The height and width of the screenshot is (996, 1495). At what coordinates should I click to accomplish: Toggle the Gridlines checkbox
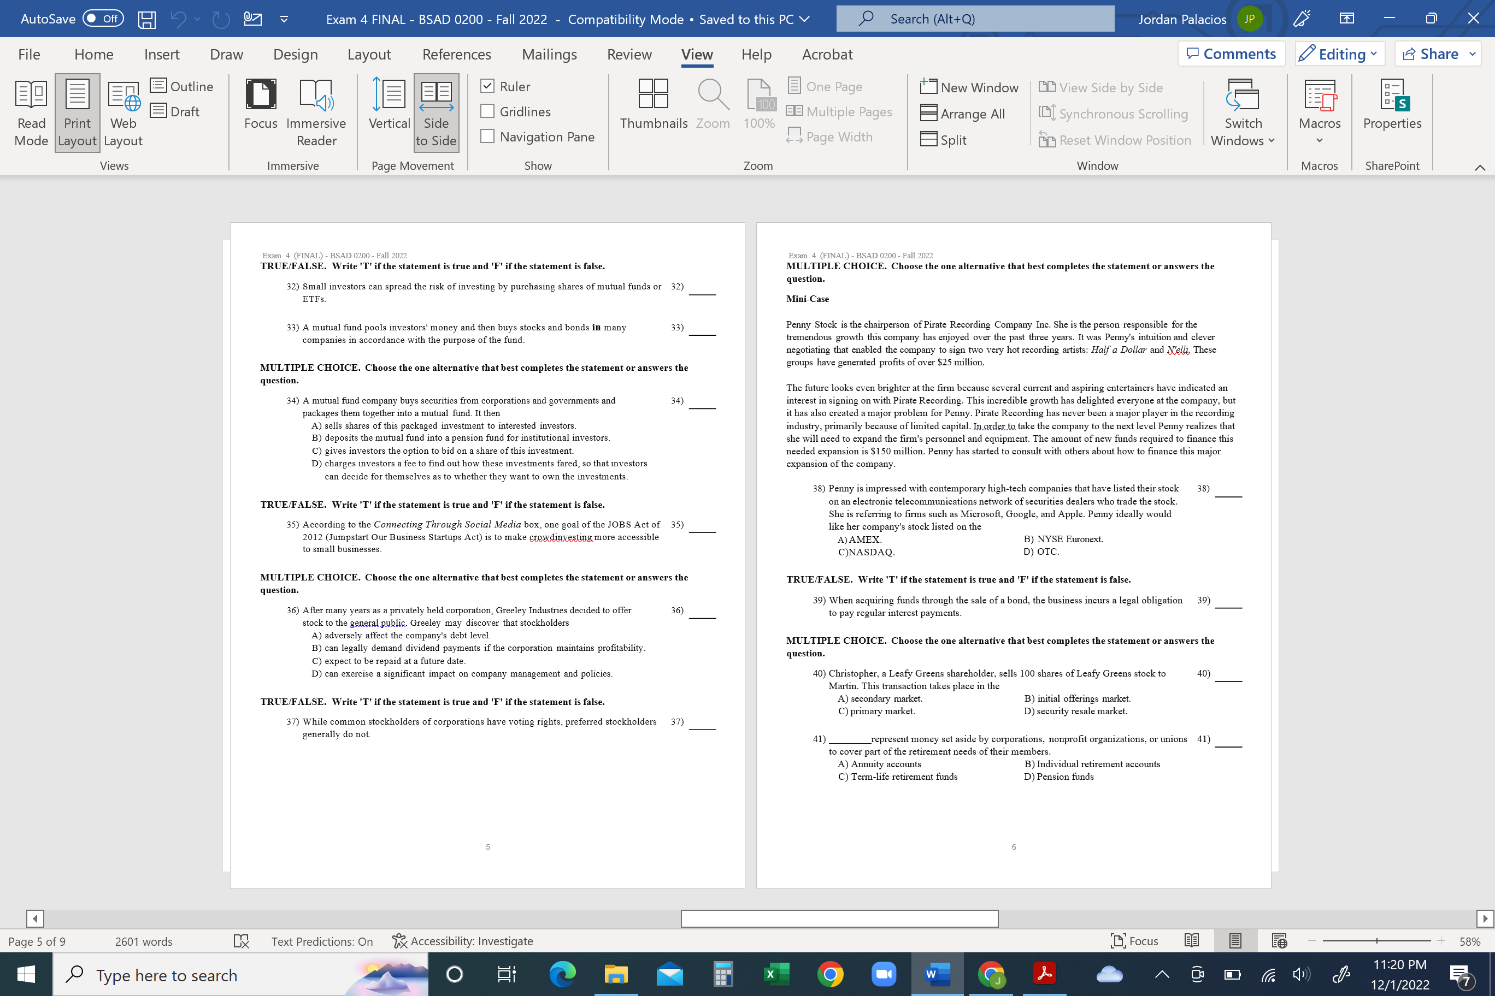click(x=487, y=111)
